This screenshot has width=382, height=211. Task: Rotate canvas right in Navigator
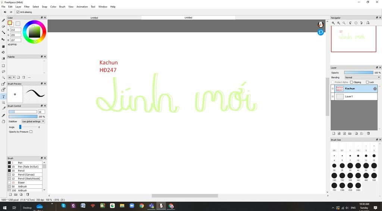click(x=361, y=23)
